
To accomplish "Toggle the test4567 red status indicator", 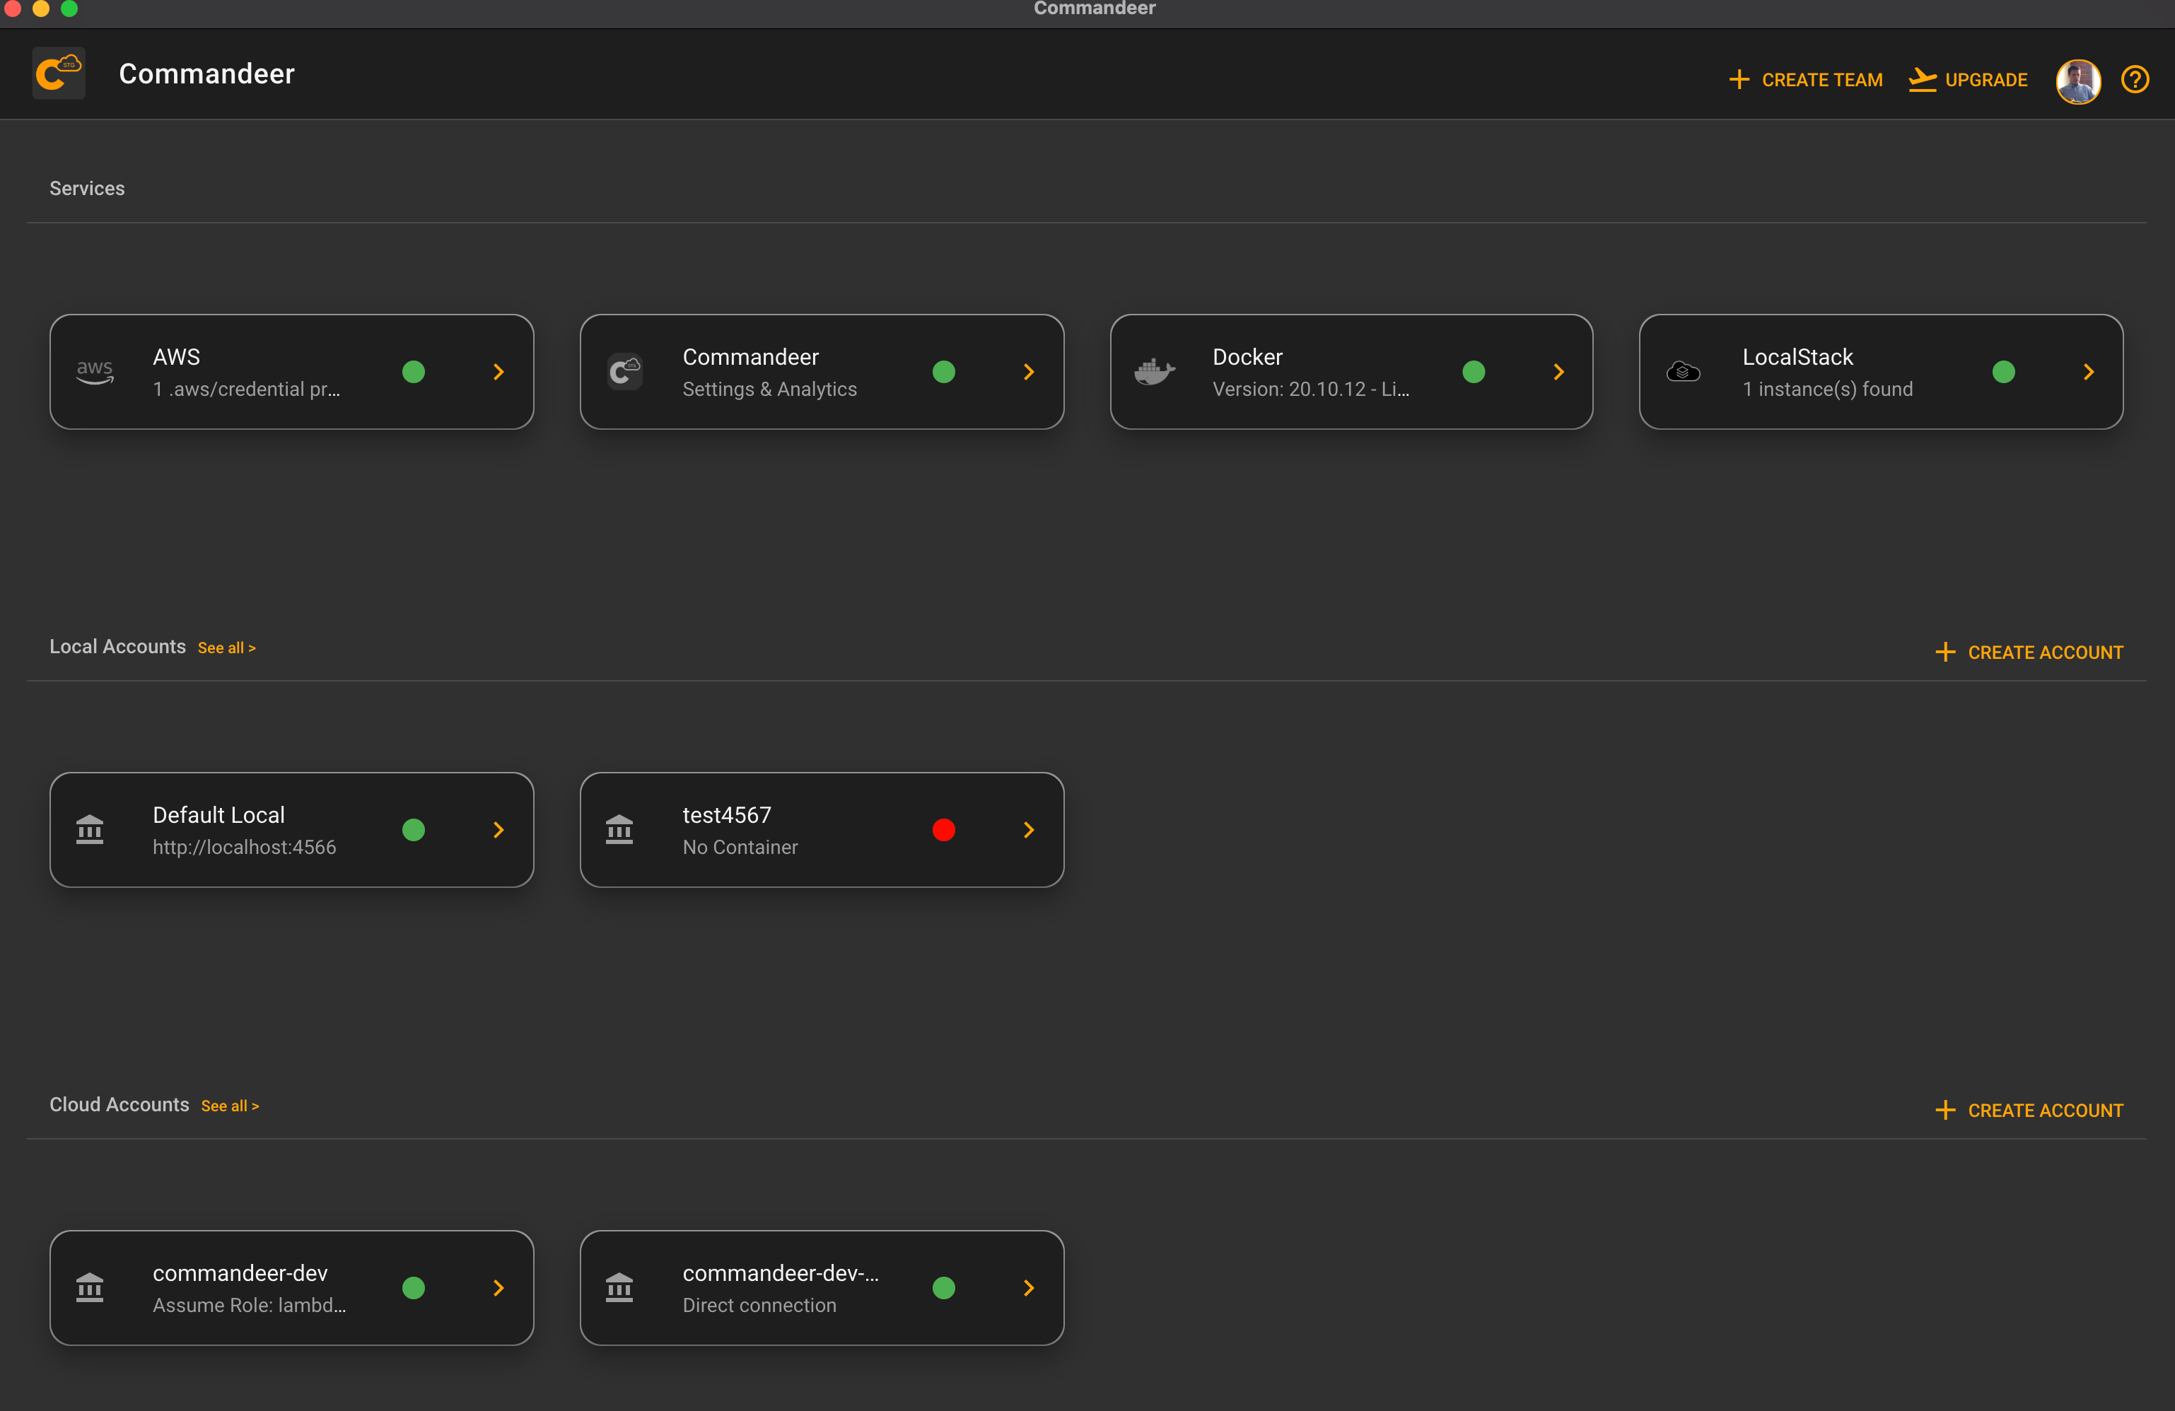I will (x=943, y=829).
